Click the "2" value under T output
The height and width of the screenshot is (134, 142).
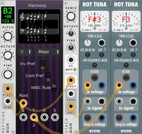34,125
